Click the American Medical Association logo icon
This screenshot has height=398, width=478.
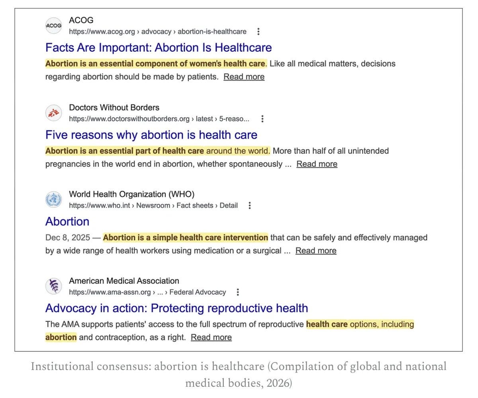[54, 286]
